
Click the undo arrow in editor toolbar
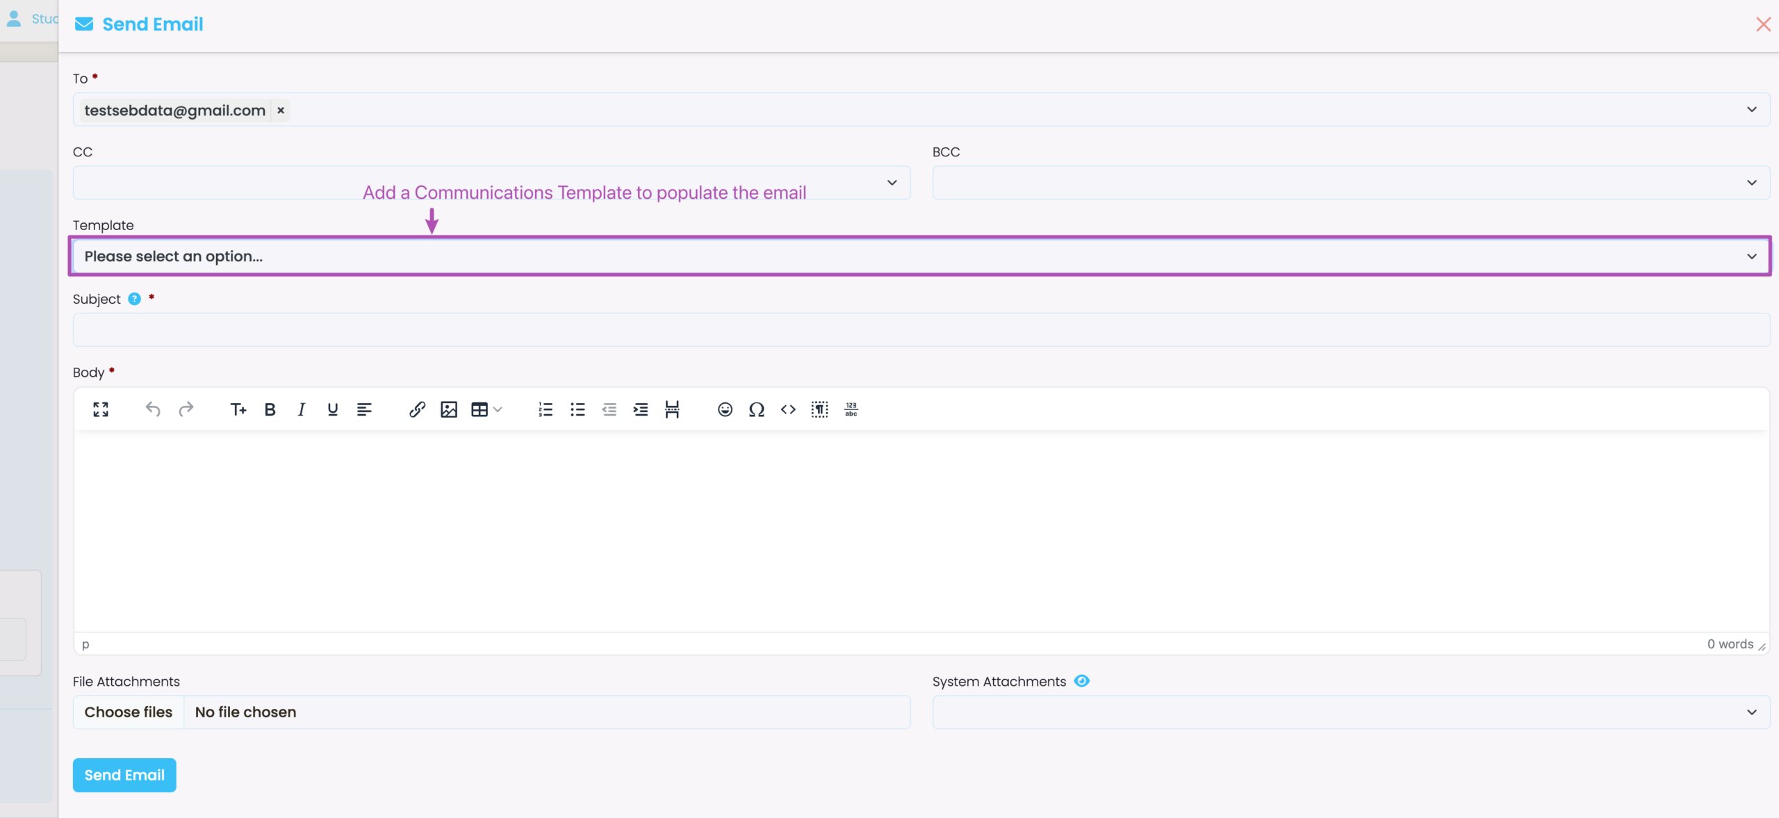153,409
